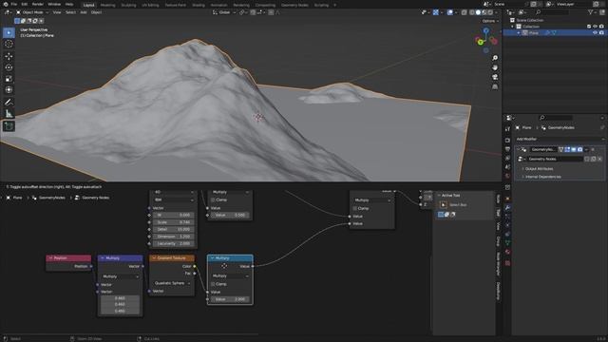Switch to the Sculpting workspace tab
The image size is (608, 342).
pos(128,5)
